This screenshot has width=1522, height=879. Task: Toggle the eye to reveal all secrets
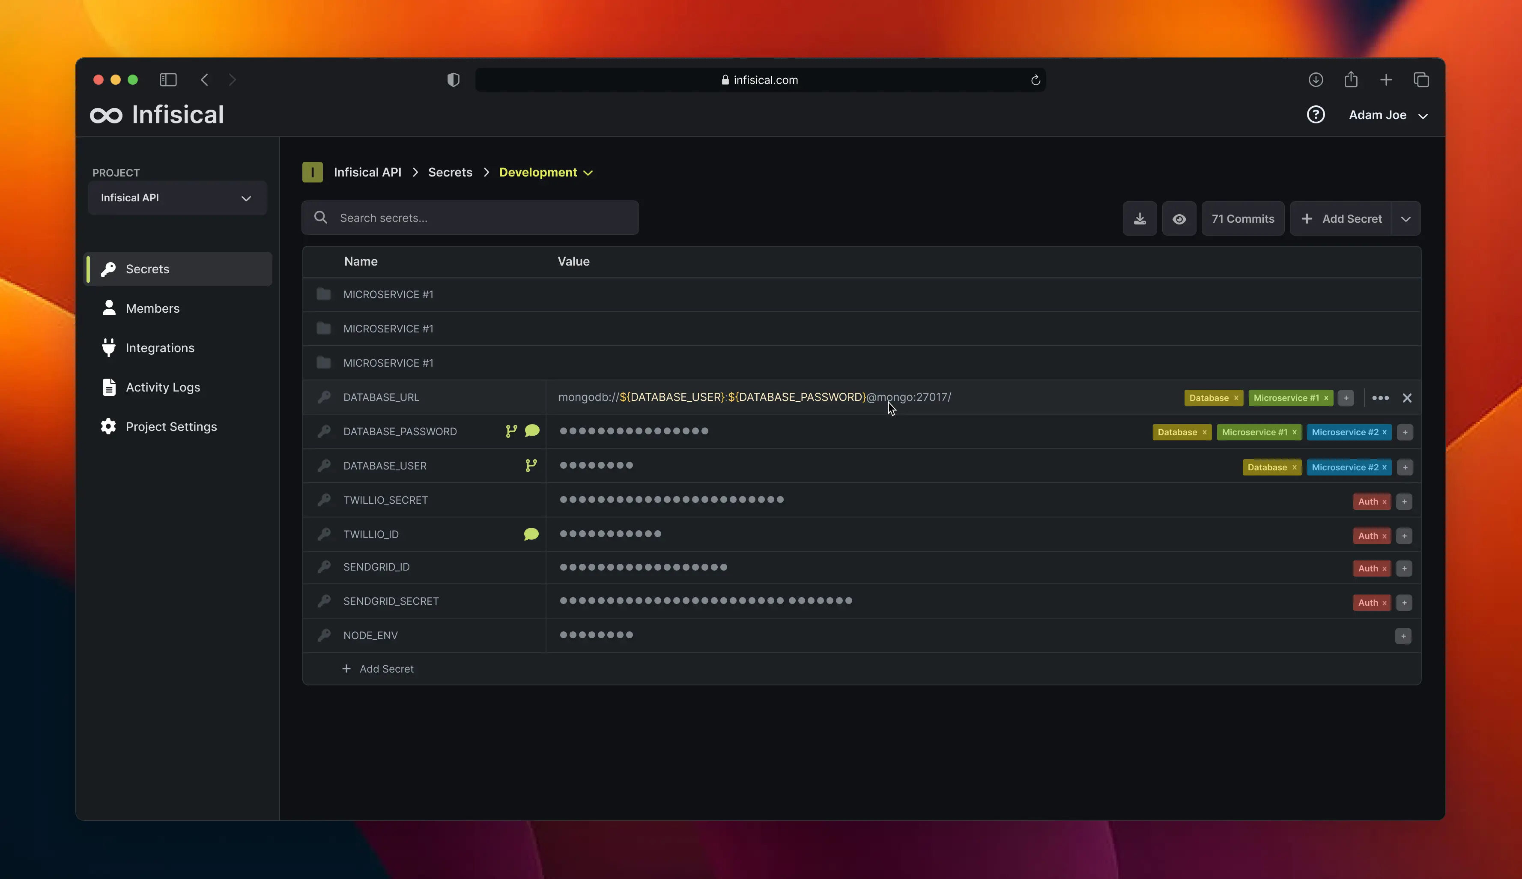(x=1179, y=218)
